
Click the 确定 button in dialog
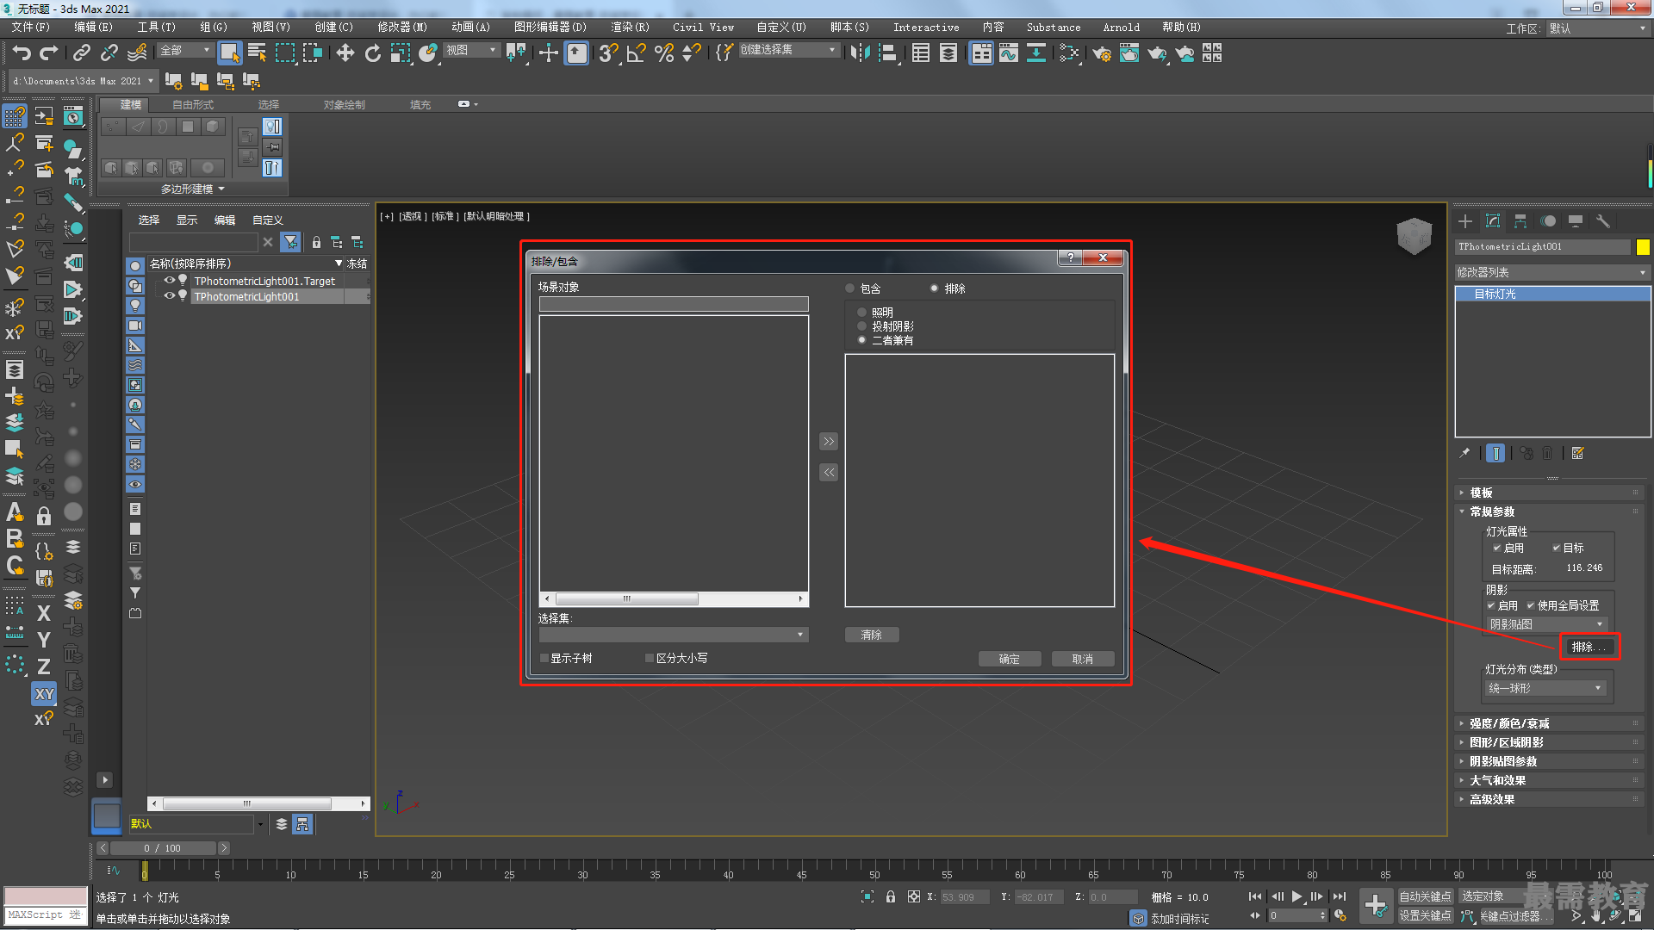1010,659
